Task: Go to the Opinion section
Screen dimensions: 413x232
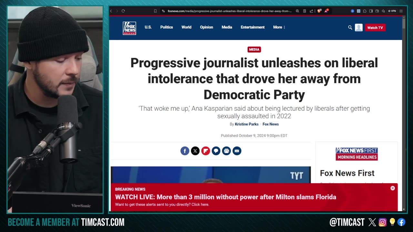Action: pos(206,27)
